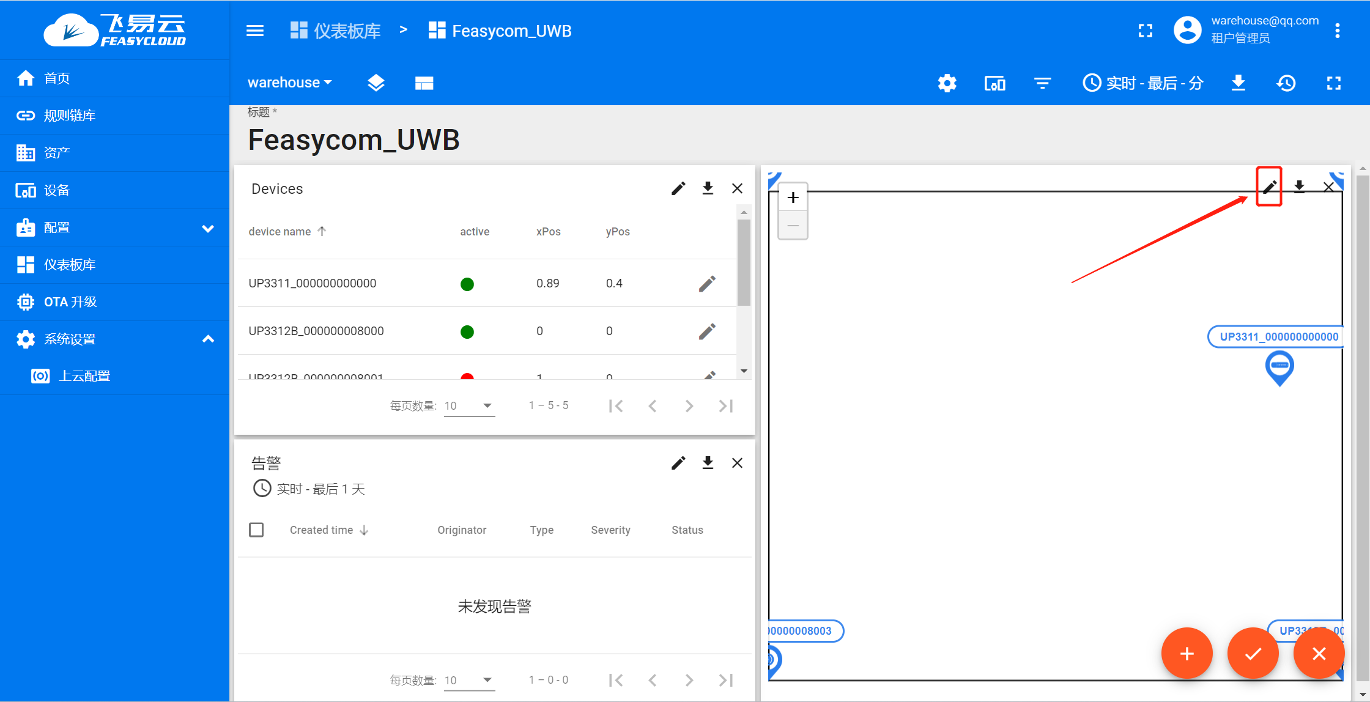Open 设备 in the sidebar

[57, 190]
